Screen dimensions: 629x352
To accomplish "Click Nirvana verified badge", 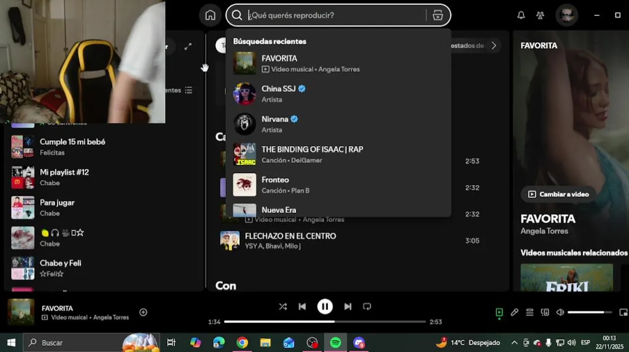I will point(294,119).
